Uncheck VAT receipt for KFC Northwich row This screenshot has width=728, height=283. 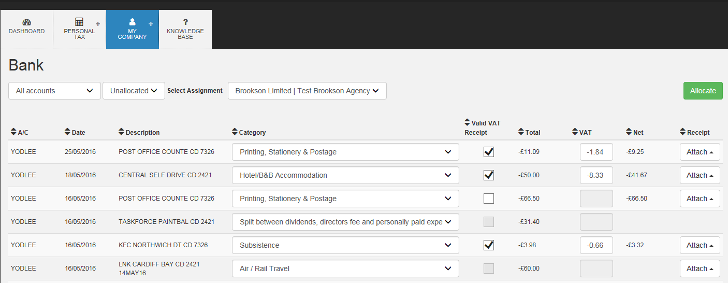[x=488, y=245]
